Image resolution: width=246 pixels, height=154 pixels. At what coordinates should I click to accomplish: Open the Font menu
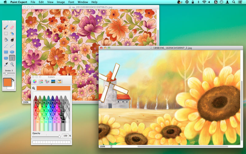click(71, 2)
